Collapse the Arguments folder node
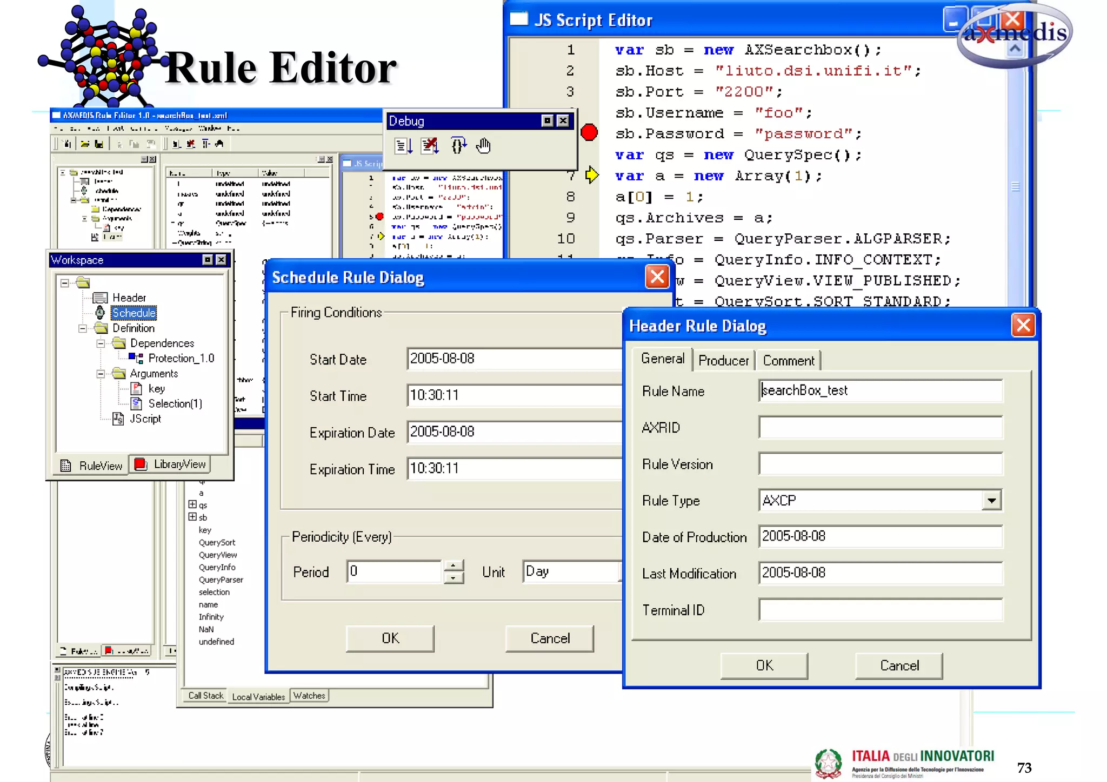The image size is (1107, 782). click(x=101, y=374)
